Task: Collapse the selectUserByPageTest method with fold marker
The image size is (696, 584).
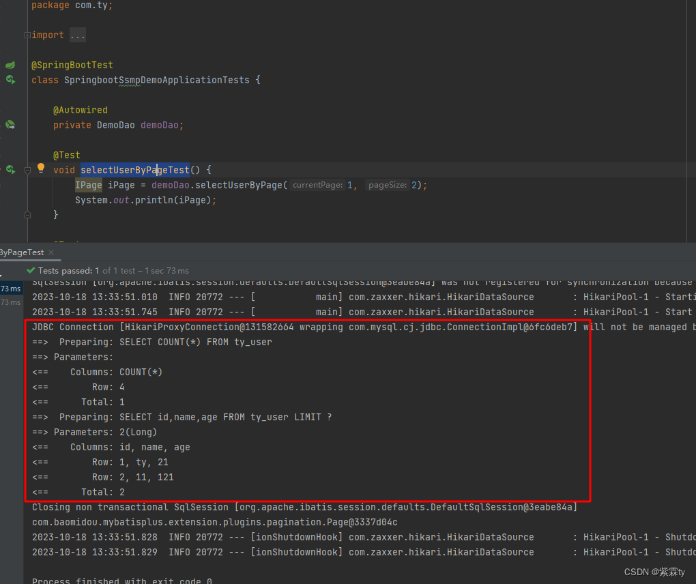Action: pyautogui.click(x=27, y=171)
